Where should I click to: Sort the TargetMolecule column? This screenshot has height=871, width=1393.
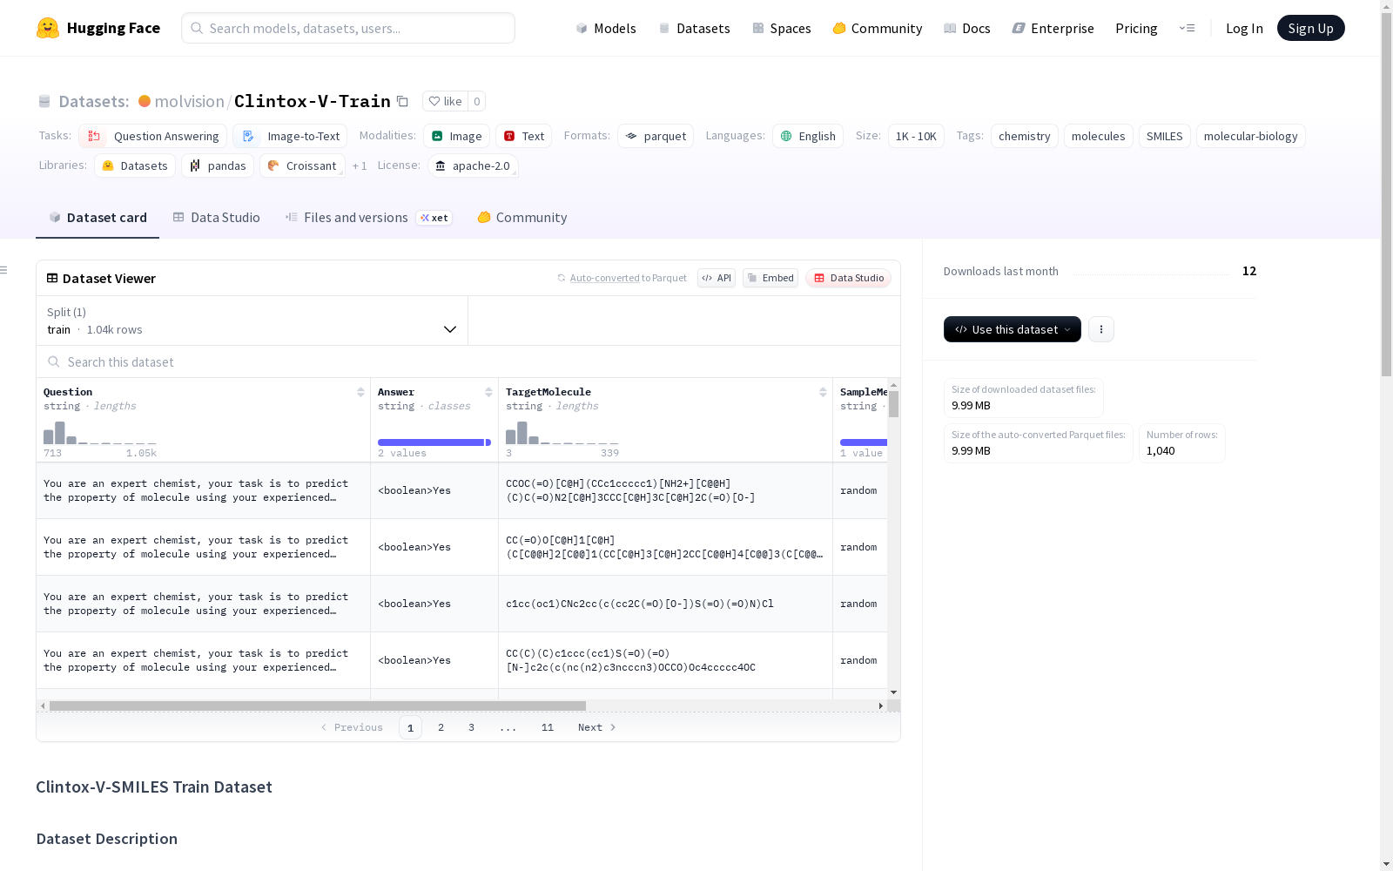[823, 392]
